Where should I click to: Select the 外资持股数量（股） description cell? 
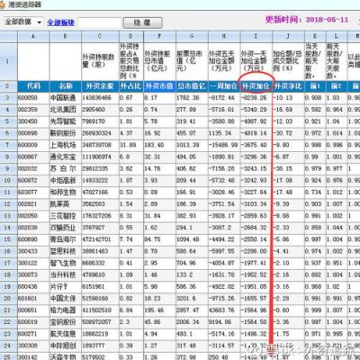tap(100, 61)
